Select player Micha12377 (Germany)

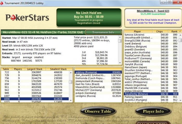98,90
